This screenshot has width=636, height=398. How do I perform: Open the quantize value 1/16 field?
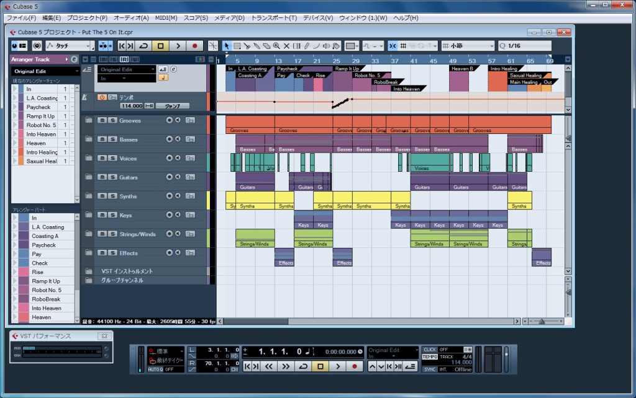(x=524, y=46)
